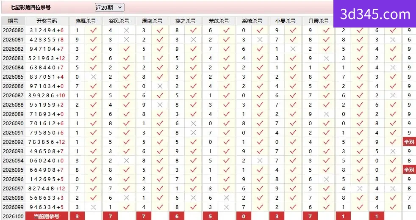
Task: Click 鸿雁 cross icon for period 2026085
Action: point(93,77)
